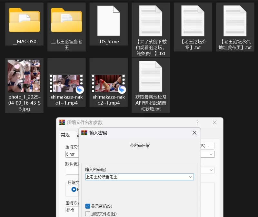
Task: Open the __MACOSX folder
Action: [24, 21]
